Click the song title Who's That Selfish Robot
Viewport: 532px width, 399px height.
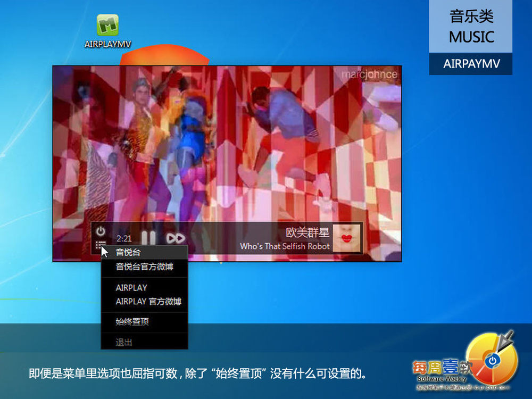(x=285, y=246)
